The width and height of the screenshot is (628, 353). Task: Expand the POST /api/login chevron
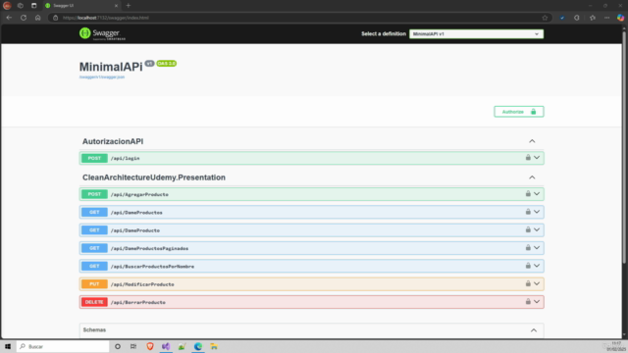537,157
